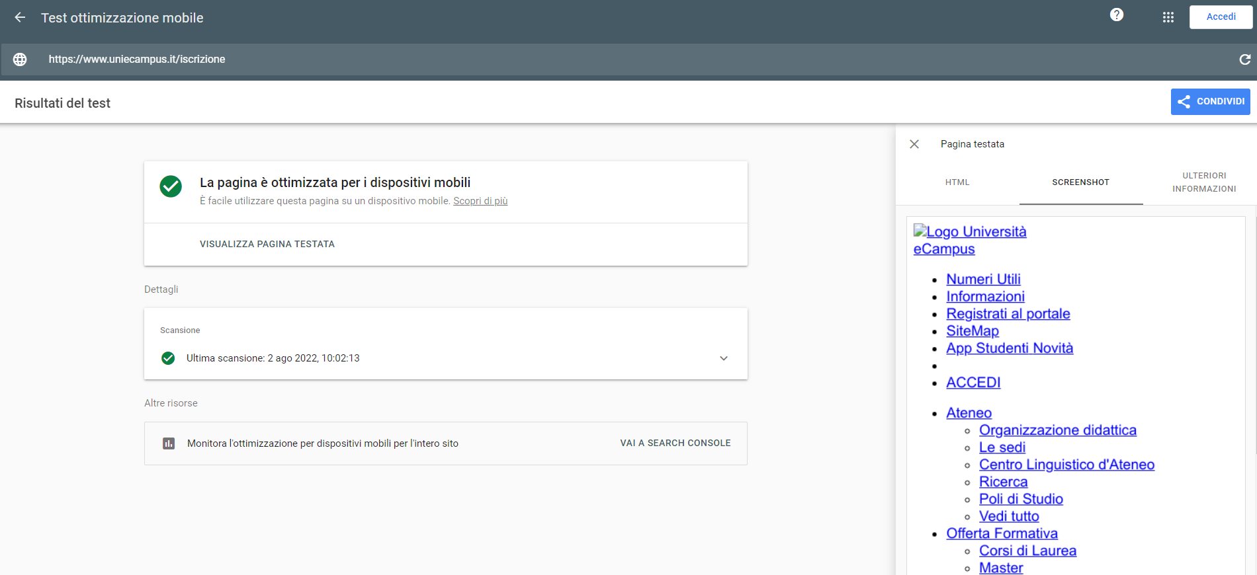
Task: Open the Google apps grid
Action: [x=1168, y=18]
